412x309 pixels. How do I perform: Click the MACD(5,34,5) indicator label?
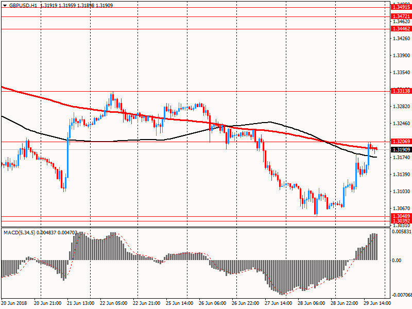coord(20,233)
